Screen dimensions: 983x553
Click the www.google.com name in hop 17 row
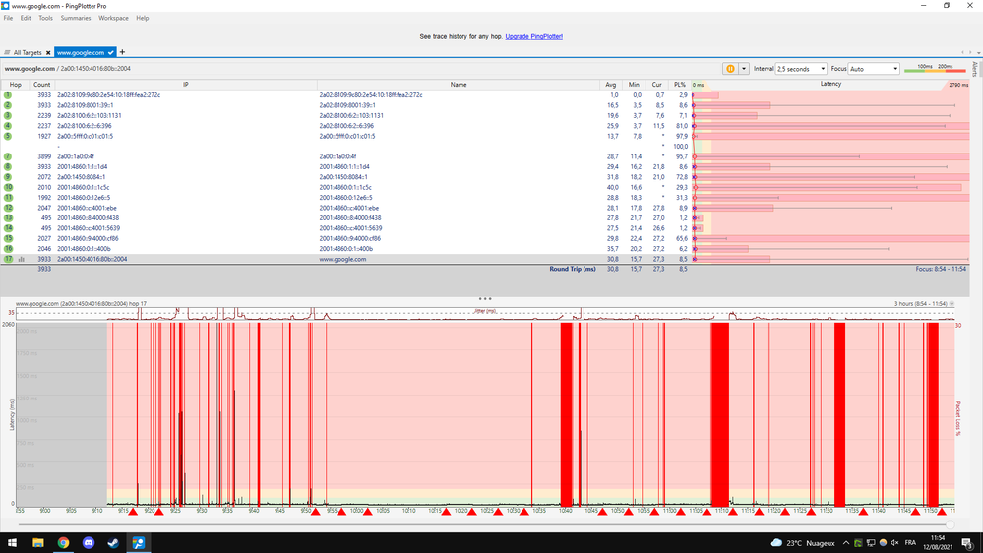(342, 259)
